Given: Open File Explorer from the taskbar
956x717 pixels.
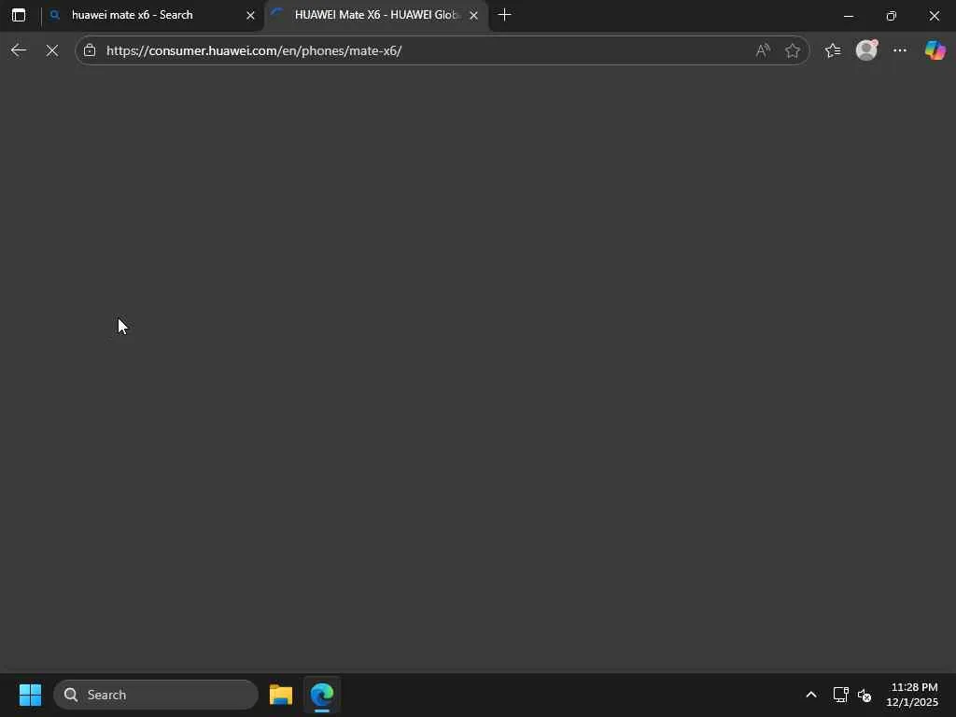Looking at the screenshot, I should pyautogui.click(x=281, y=695).
